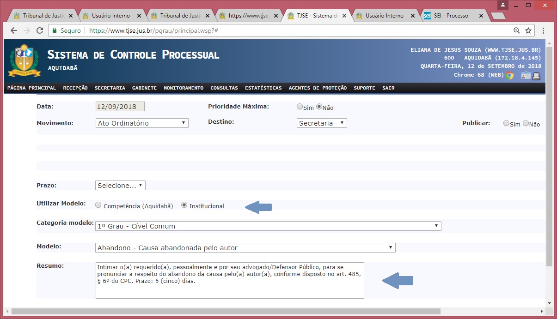Select the Competência (Aquidabã) model option
The height and width of the screenshot is (319, 557).
tap(98, 205)
